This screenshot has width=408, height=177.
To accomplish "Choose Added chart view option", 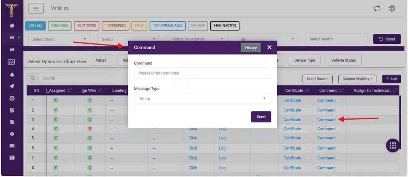I will [x=101, y=60].
